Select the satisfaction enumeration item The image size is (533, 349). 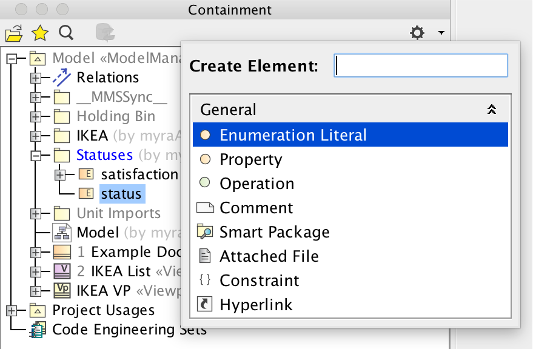click(x=139, y=174)
